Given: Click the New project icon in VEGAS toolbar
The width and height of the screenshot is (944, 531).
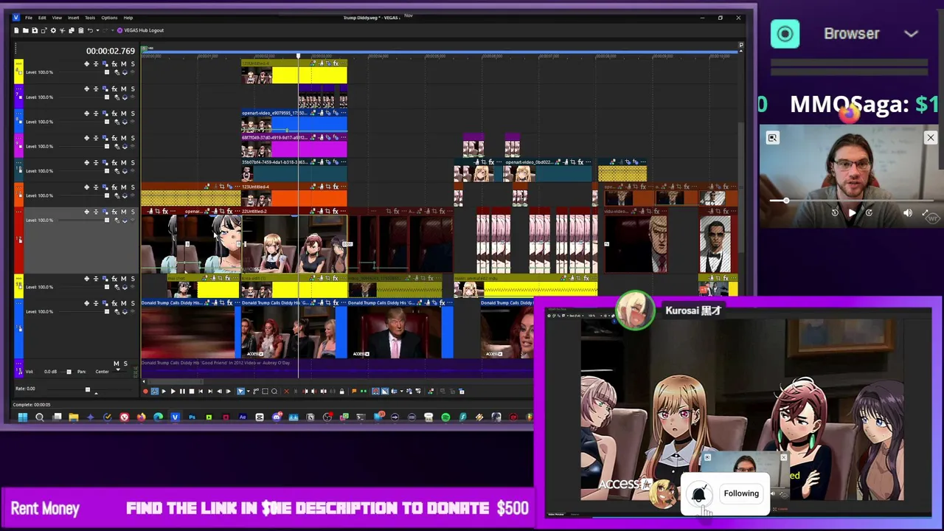Looking at the screenshot, I should pos(16,30).
